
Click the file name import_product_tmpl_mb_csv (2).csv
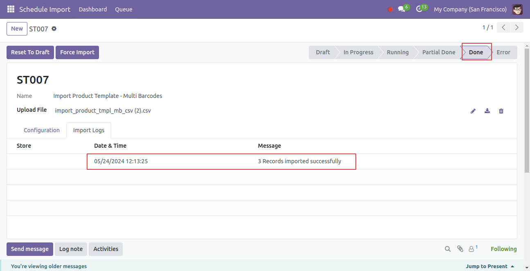(103, 111)
